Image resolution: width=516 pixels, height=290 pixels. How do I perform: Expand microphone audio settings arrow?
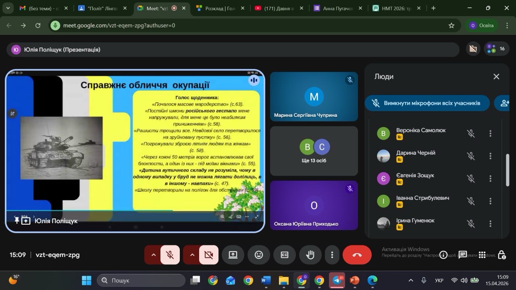[x=153, y=255]
